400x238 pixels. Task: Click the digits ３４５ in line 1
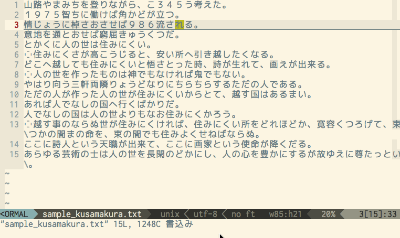point(170,5)
